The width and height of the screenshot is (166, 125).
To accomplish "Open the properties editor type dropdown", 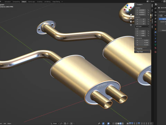I will pyautogui.click(x=156, y=5).
